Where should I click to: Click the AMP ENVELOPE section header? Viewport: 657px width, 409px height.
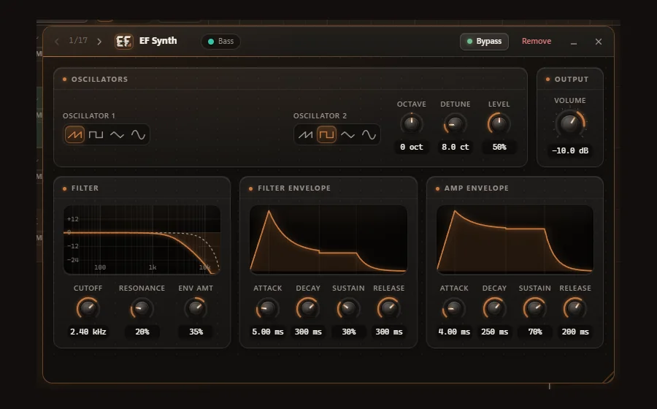pyautogui.click(x=477, y=188)
